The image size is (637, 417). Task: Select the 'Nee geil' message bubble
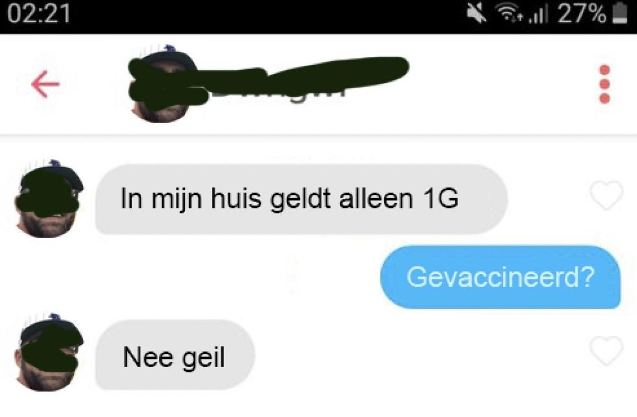pyautogui.click(x=175, y=354)
